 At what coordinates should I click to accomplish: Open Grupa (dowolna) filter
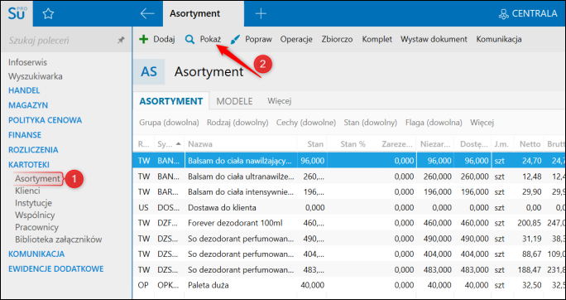tap(170, 123)
